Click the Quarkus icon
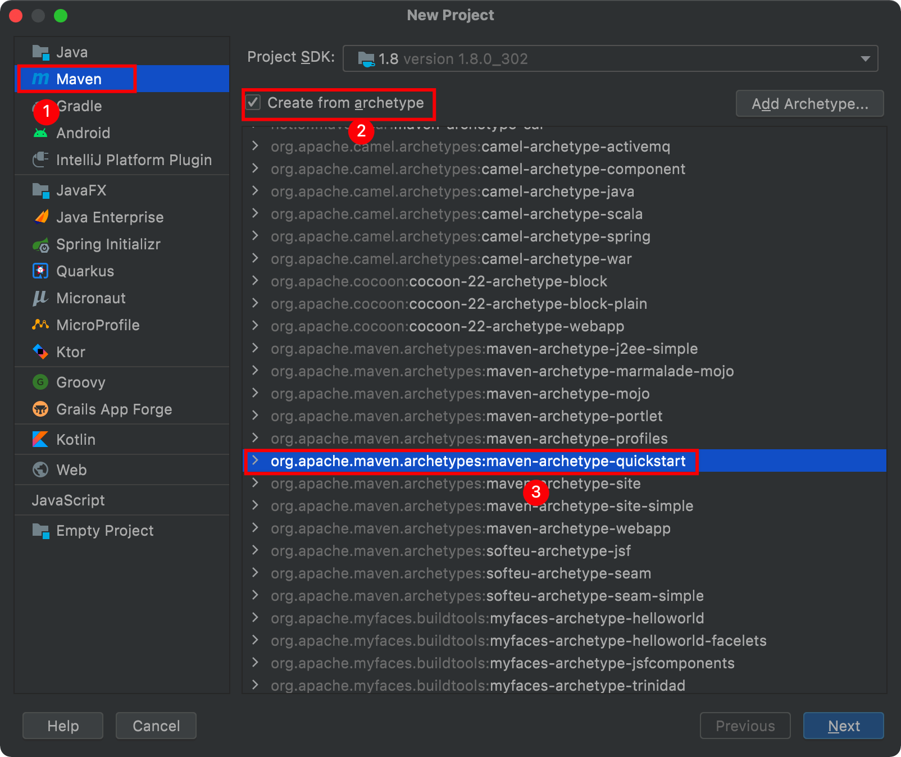The image size is (901, 757). [x=40, y=271]
